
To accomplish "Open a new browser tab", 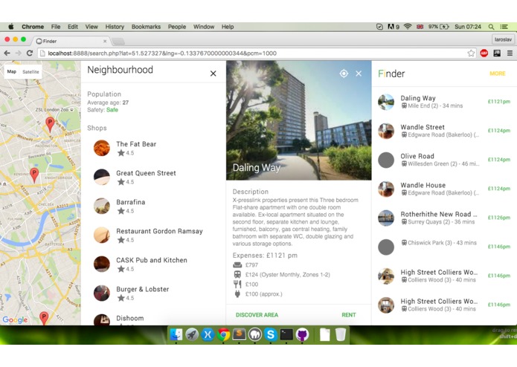I will pos(118,41).
